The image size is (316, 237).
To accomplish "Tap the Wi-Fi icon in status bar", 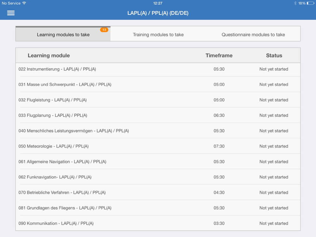I will click(24, 3).
